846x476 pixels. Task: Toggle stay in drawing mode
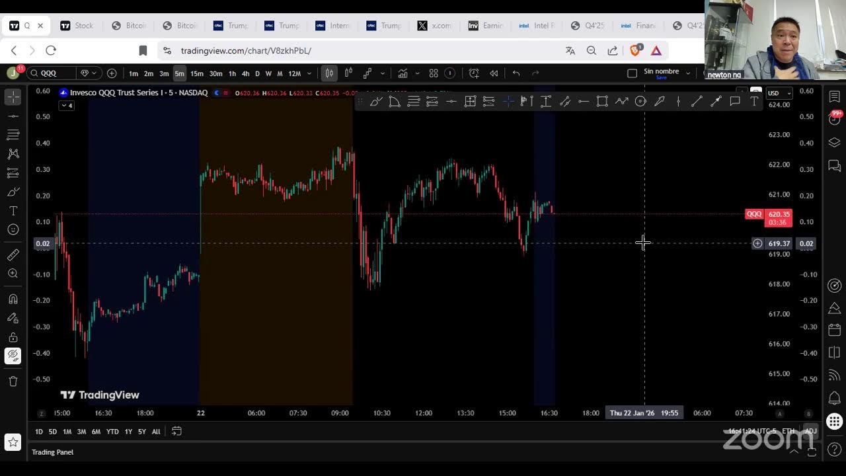click(13, 318)
